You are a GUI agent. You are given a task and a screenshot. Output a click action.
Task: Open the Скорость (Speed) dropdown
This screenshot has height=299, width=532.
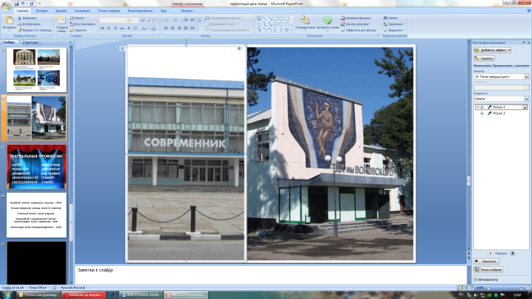click(525, 98)
